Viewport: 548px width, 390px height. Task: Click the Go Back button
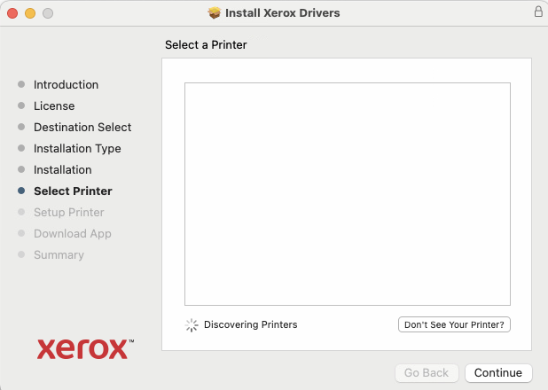click(427, 373)
